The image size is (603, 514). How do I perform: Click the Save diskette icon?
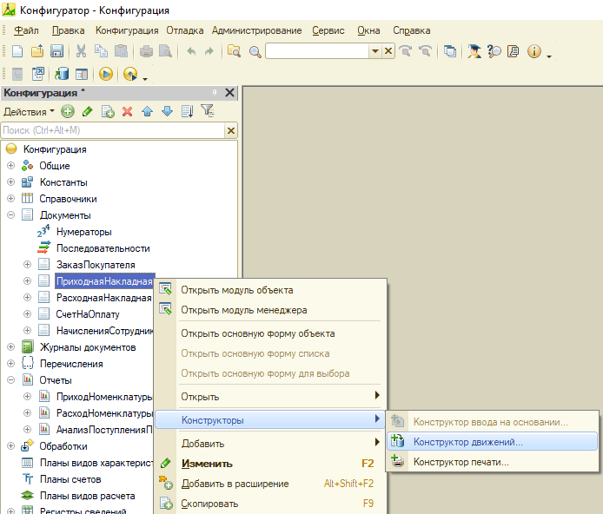coord(57,51)
